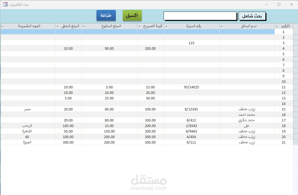This screenshot has width=298, height=195.
Task: Open the المبلغ المدفوع column filter dropdown
Action: click(84, 27)
